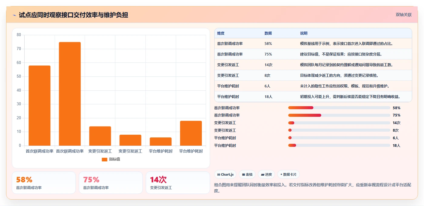The width and height of the screenshot is (424, 206).
Task: Click the progress bar labeled 18人
Action: tap(339, 145)
